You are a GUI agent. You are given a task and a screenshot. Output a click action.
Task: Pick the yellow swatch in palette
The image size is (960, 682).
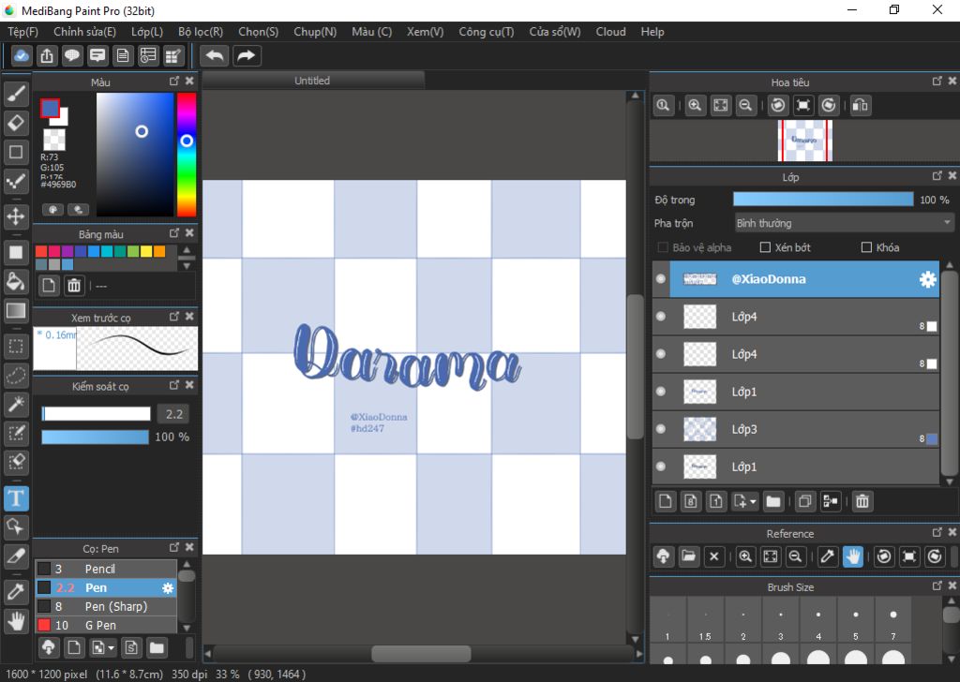click(x=146, y=251)
